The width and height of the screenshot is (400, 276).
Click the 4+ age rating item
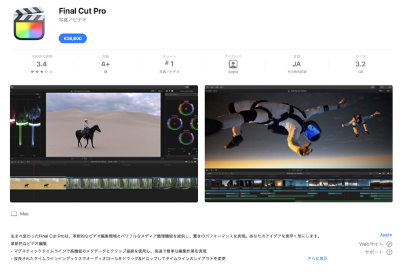(105, 64)
